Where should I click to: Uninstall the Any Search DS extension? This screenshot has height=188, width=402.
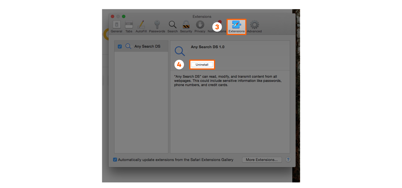pyautogui.click(x=202, y=65)
